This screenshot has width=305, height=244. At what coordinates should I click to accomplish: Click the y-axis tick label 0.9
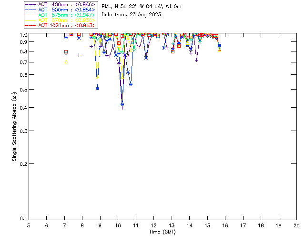23,42
